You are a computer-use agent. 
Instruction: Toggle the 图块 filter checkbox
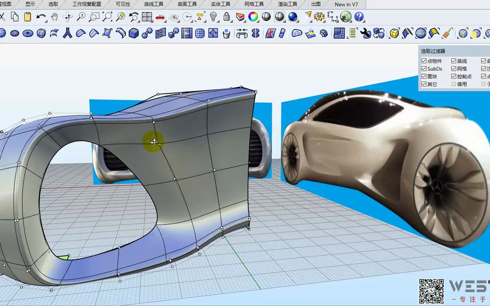tap(424, 76)
